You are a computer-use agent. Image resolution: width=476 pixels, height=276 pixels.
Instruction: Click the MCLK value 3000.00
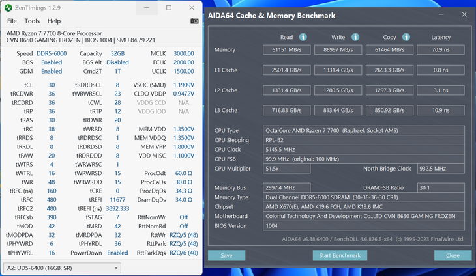point(184,53)
